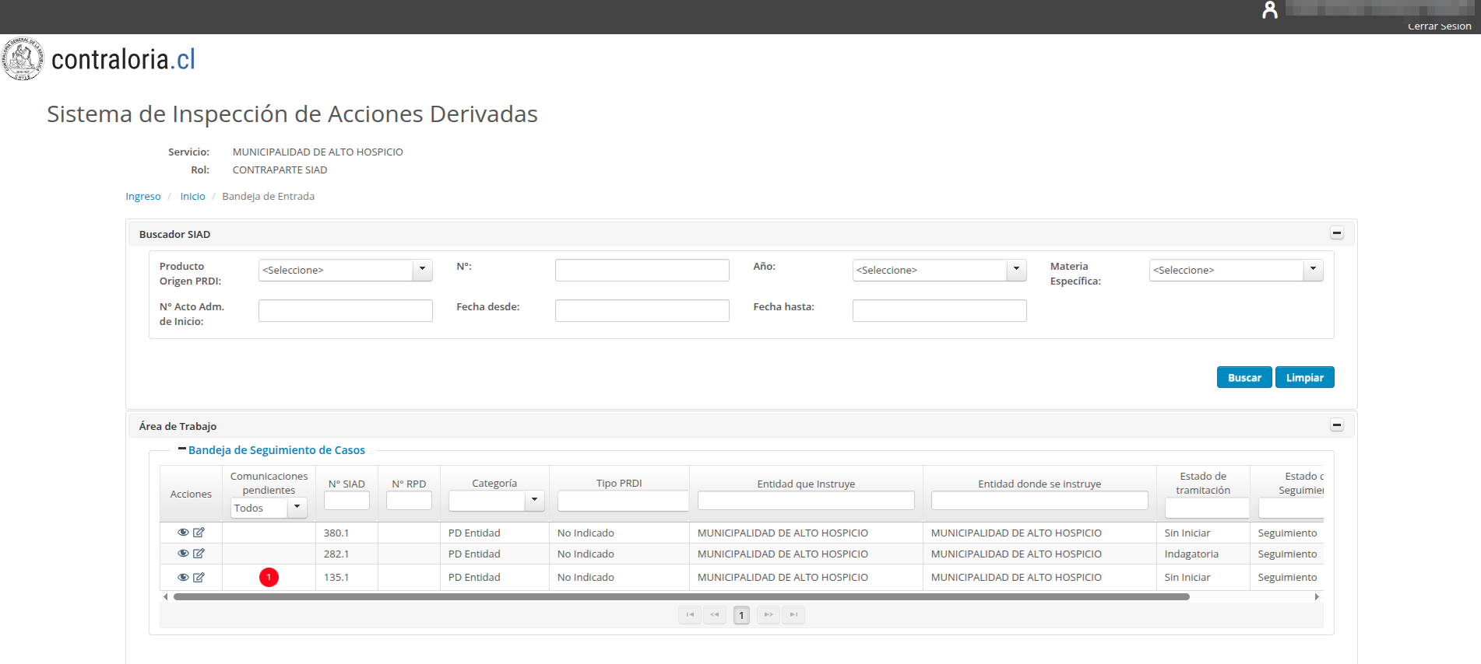Viewport: 1481px width, 664px height.
Task: Edit case 380.1 with pencil icon
Action: pyautogui.click(x=199, y=533)
